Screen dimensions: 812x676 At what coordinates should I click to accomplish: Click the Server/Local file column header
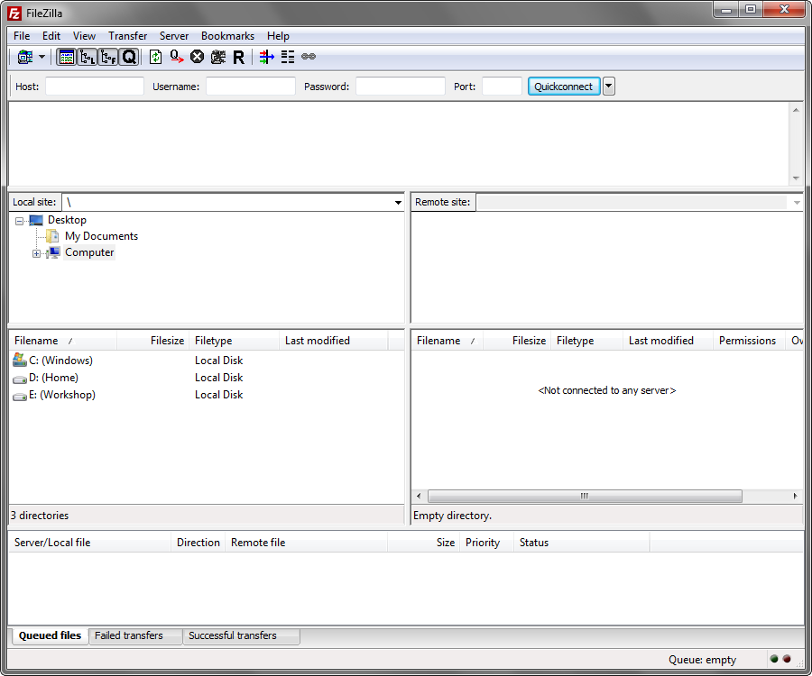tap(90, 543)
